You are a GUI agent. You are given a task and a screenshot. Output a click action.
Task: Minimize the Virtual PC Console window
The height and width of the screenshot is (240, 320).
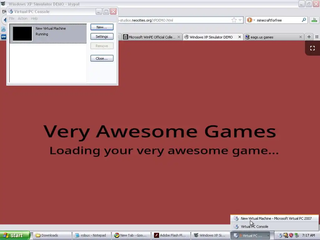(x=99, y=12)
